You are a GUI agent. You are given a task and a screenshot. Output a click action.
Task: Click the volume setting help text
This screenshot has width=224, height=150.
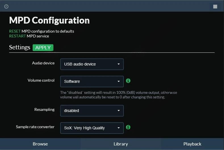[118, 95]
